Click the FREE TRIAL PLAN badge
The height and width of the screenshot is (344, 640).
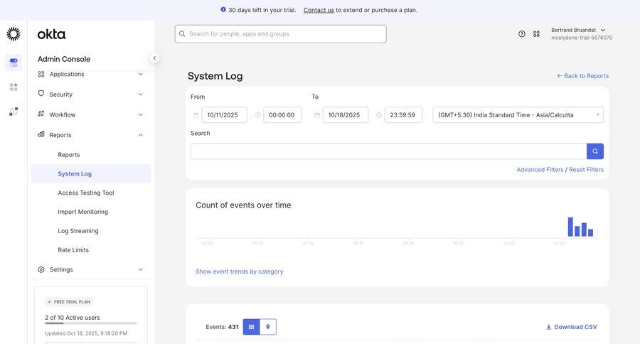69,302
